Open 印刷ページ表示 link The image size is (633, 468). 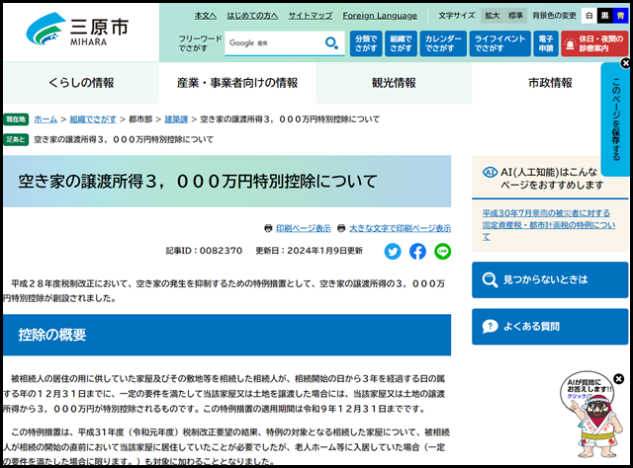[304, 228]
